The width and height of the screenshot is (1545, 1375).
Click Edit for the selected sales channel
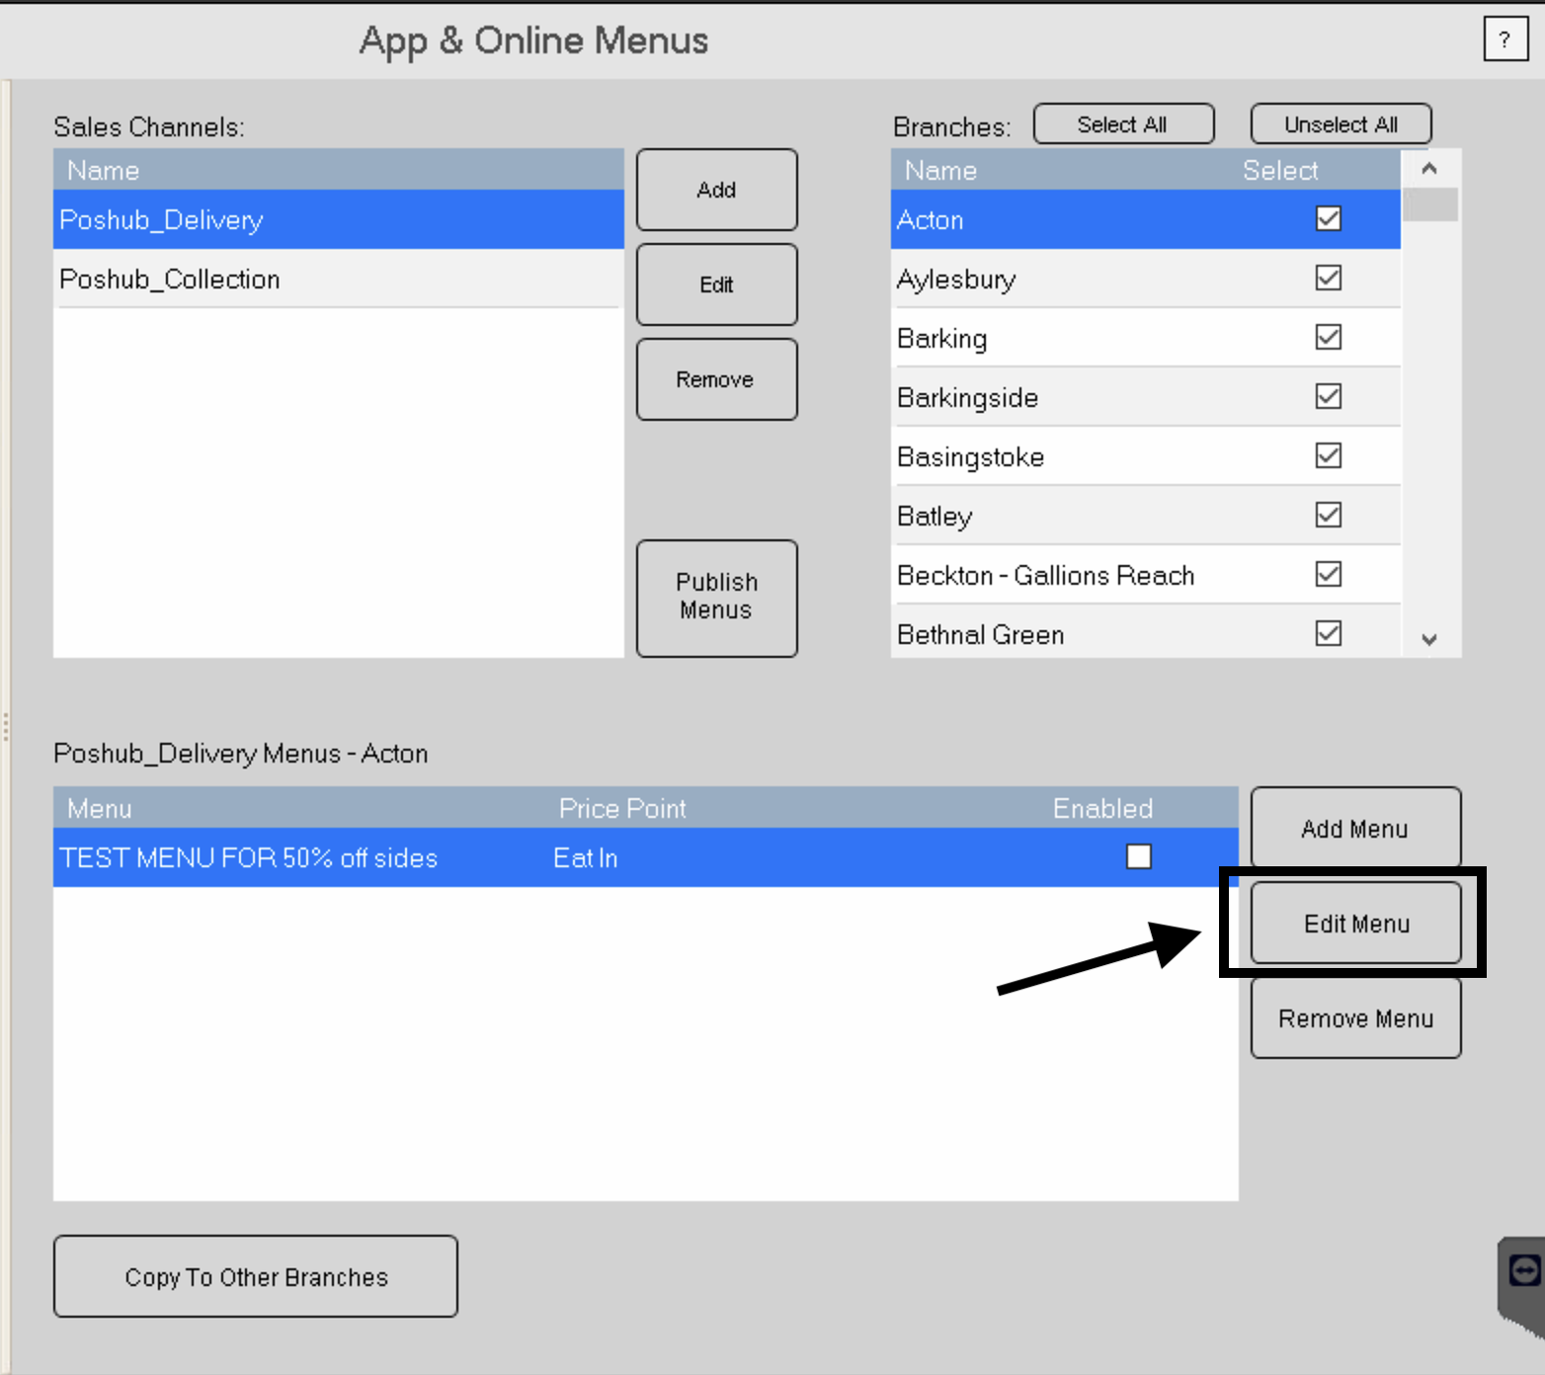point(716,284)
